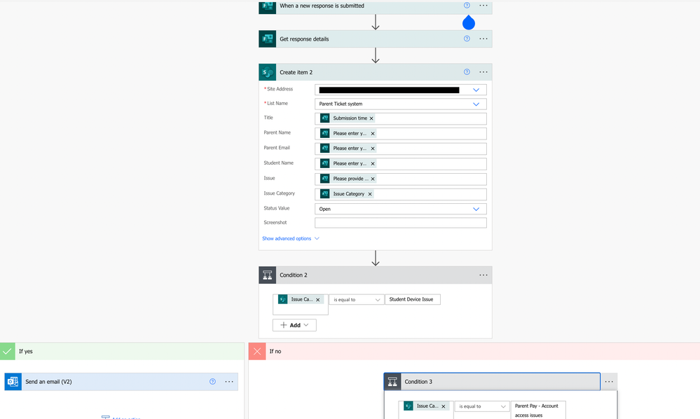Open ellipsis menu of Get response details
The width and height of the screenshot is (700, 419).
point(483,39)
